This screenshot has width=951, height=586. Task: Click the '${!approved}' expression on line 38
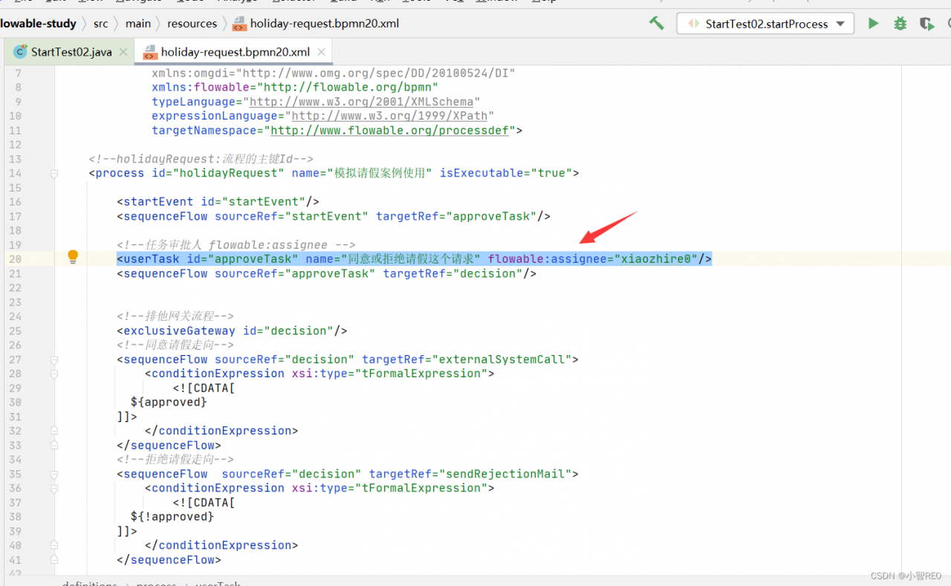pyautogui.click(x=172, y=517)
